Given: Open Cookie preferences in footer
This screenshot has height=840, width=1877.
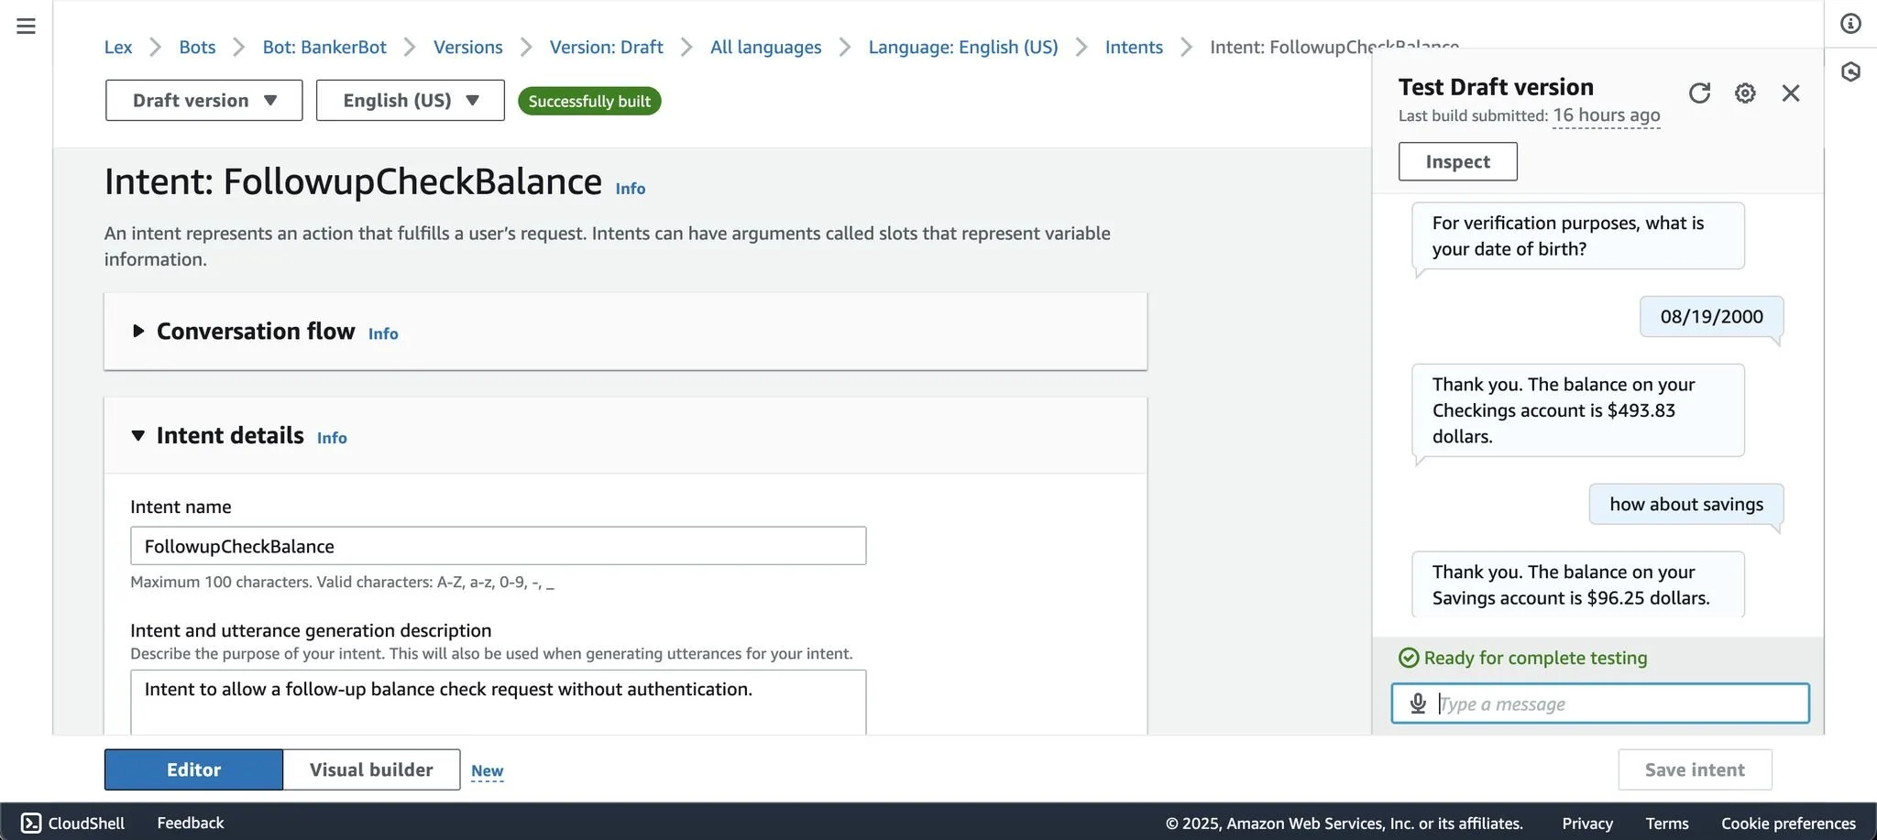Looking at the screenshot, I should click(1788, 824).
